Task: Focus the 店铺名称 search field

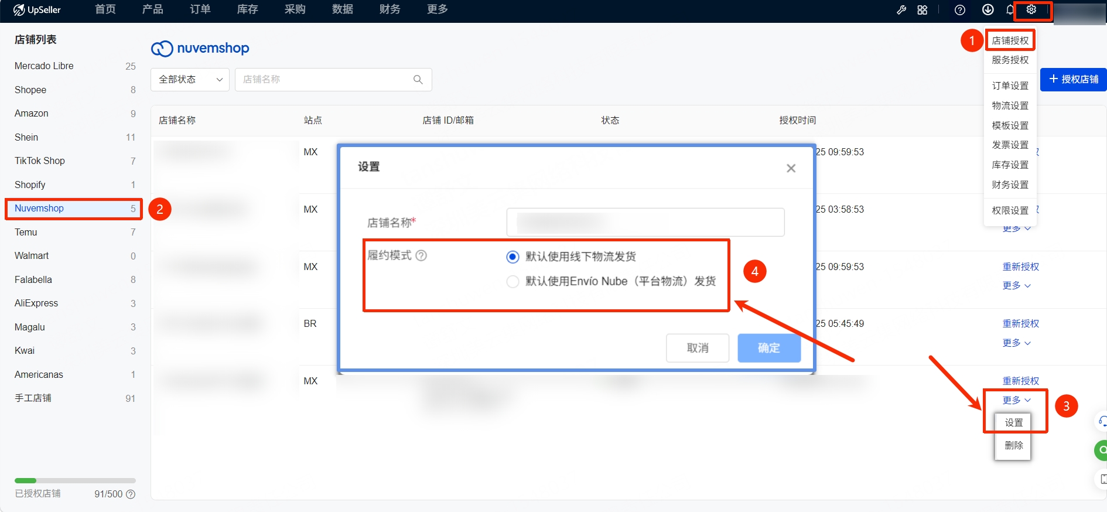Action: tap(333, 80)
